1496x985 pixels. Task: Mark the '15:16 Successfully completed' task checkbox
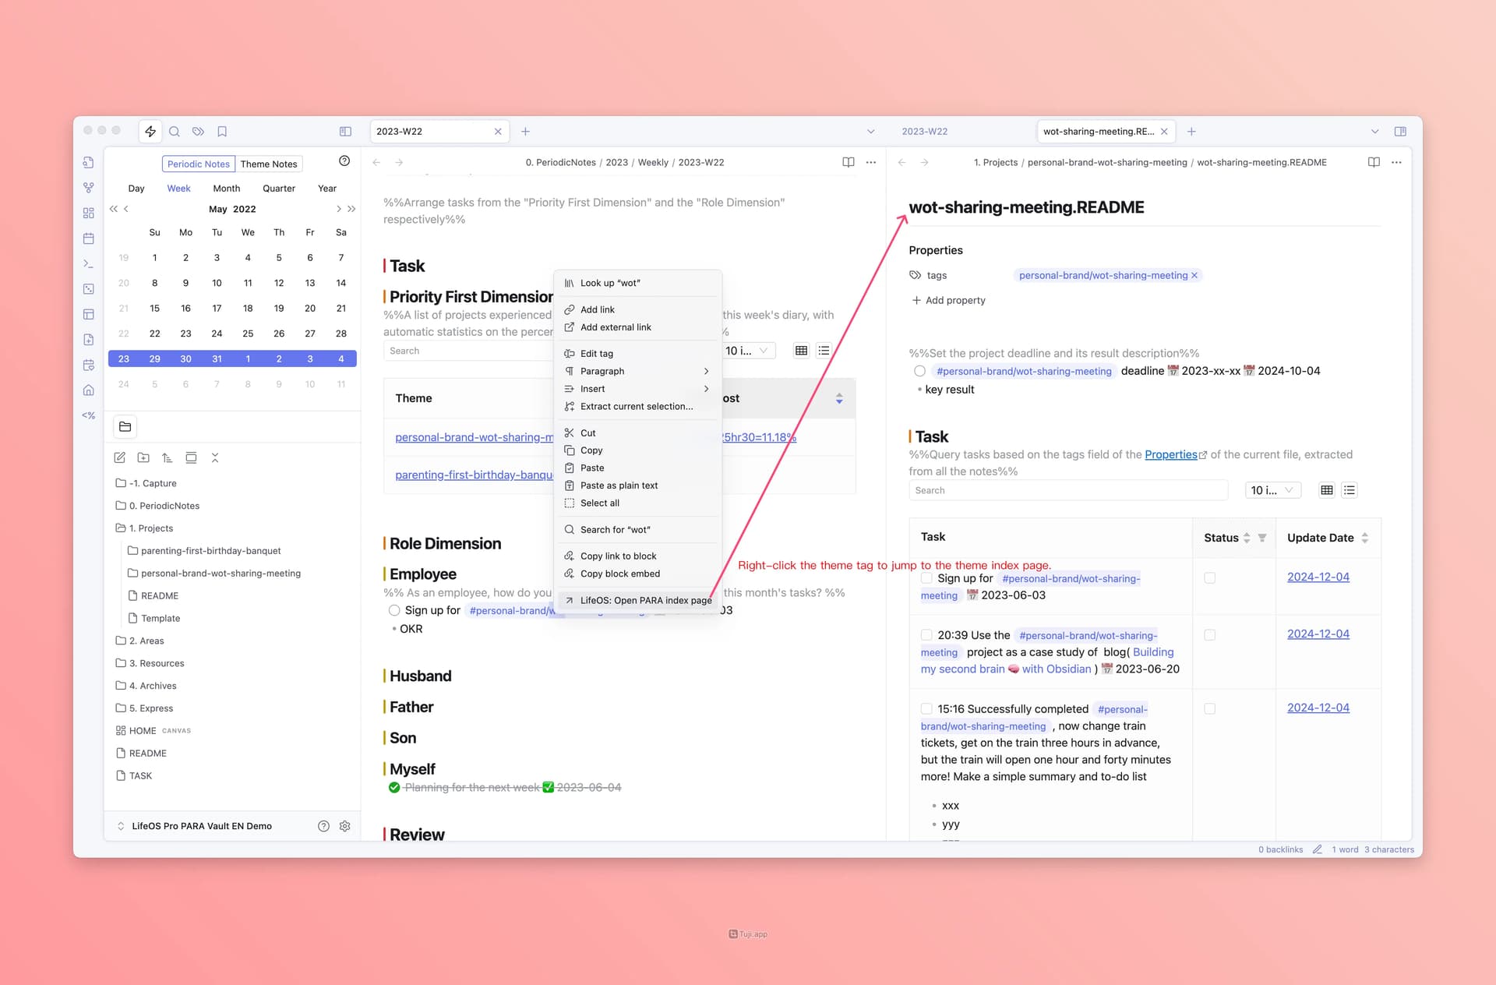tap(926, 709)
